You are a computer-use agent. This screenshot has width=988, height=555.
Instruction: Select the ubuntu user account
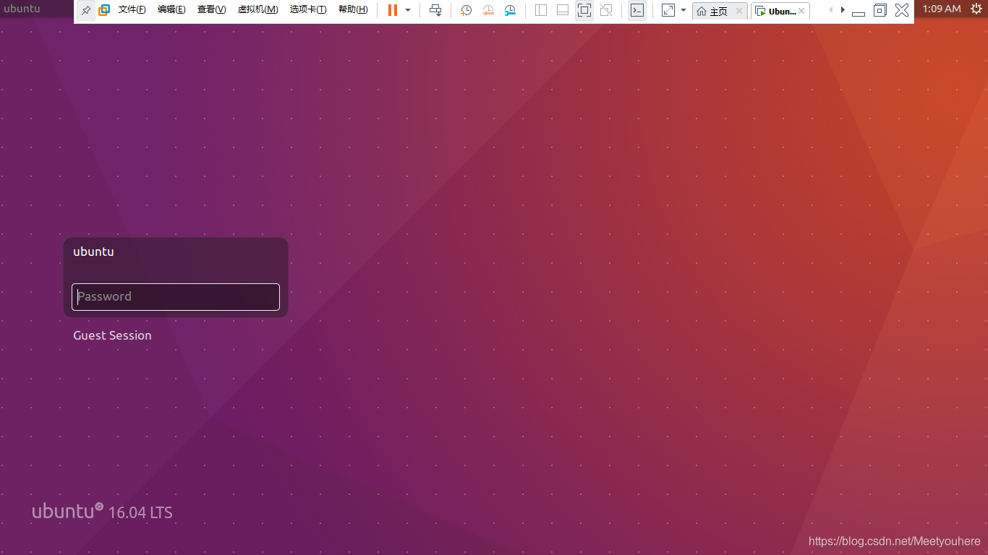click(93, 251)
